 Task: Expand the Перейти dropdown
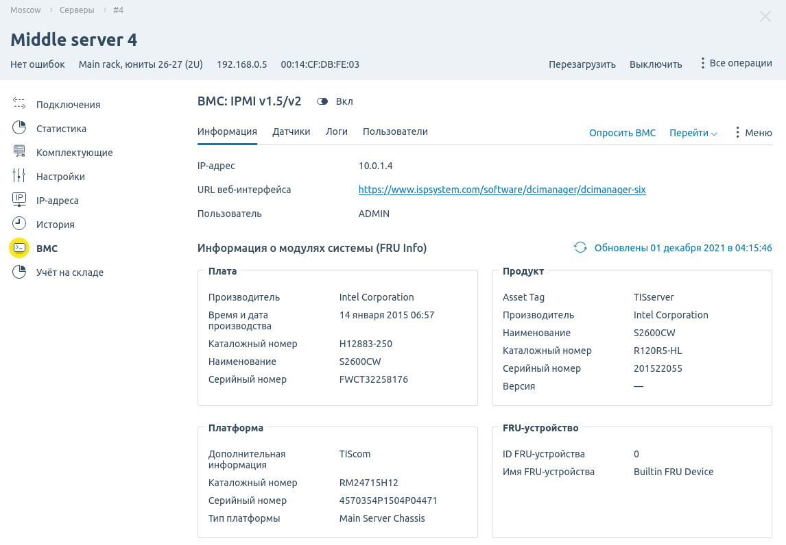pyautogui.click(x=693, y=133)
